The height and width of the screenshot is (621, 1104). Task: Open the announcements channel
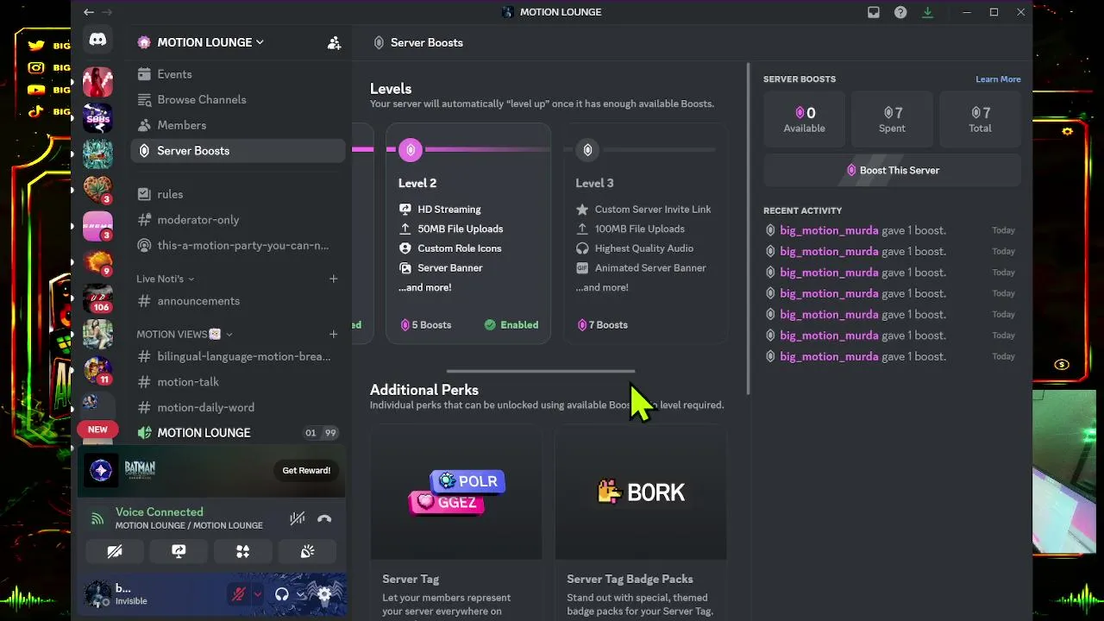(238, 301)
